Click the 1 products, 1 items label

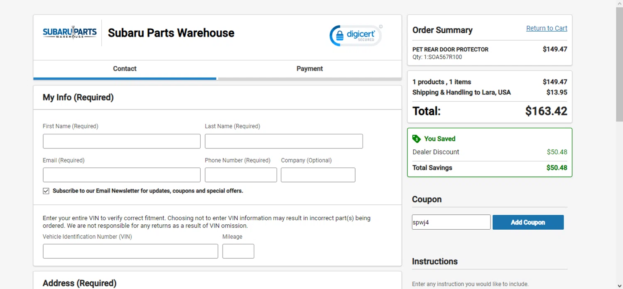441,82
